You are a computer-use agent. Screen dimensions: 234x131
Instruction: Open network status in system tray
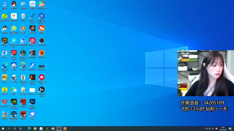pyautogui.click(x=210, y=129)
